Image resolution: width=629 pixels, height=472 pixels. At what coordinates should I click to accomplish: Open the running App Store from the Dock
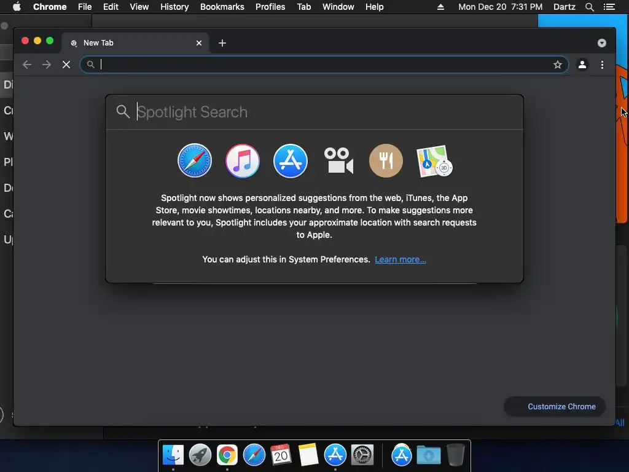click(x=335, y=455)
